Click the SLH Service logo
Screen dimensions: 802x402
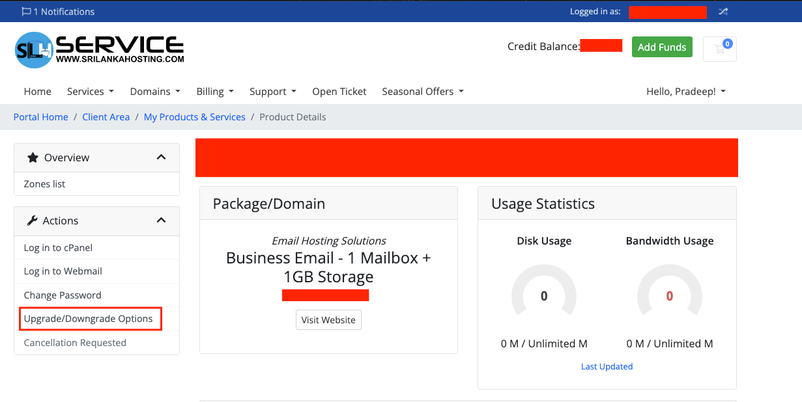[100, 49]
